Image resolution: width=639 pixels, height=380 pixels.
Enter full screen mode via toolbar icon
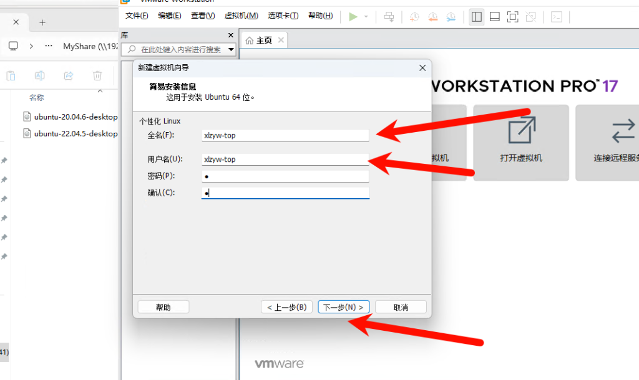click(x=513, y=17)
